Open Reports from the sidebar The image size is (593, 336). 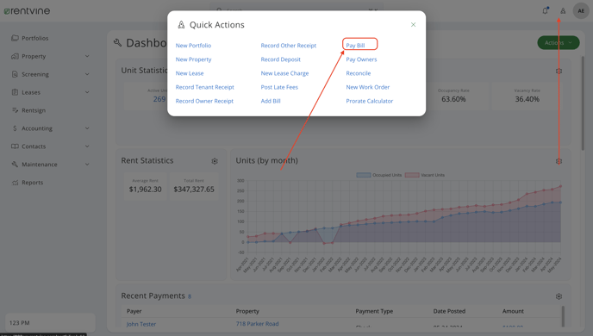[32, 183]
